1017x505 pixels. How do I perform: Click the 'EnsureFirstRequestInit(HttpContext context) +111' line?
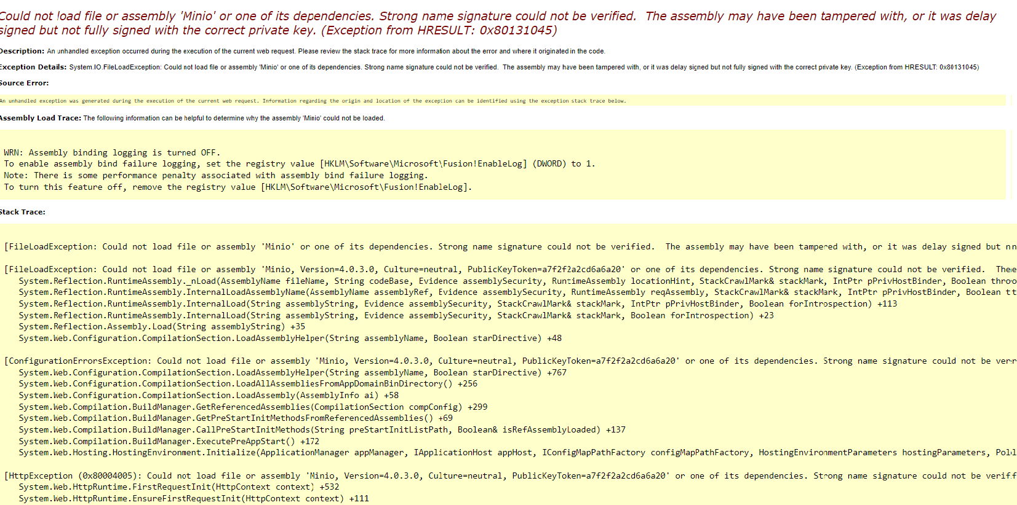coord(194,499)
